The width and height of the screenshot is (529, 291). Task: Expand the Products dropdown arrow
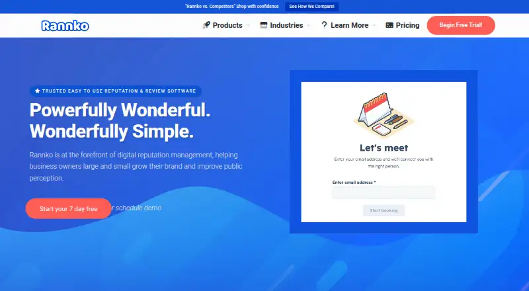(249, 26)
